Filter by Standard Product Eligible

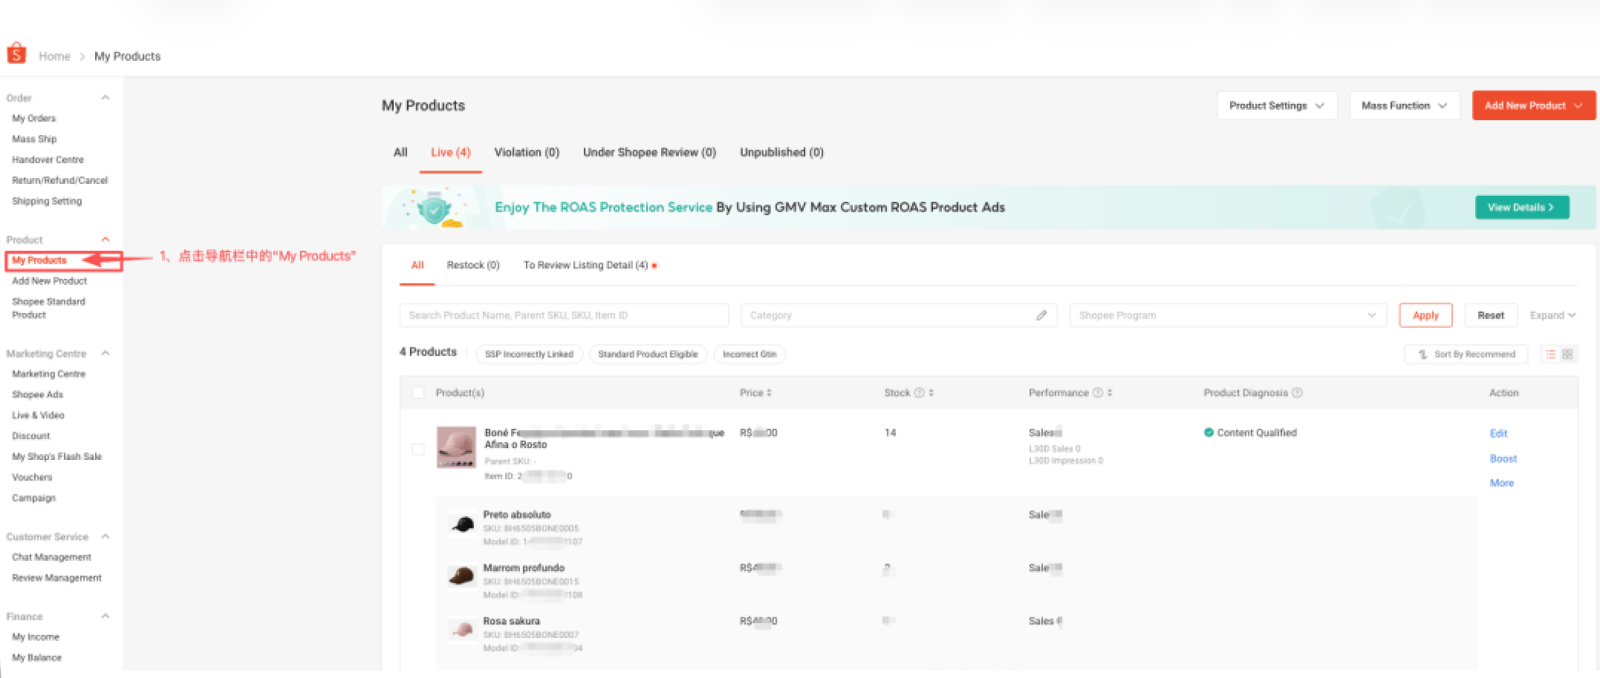648,355
